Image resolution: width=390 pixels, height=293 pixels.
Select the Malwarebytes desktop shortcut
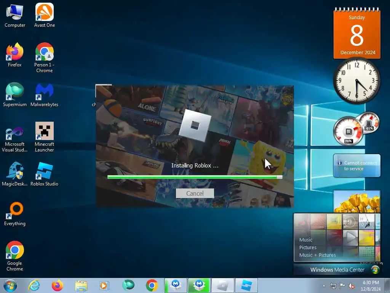(x=45, y=95)
